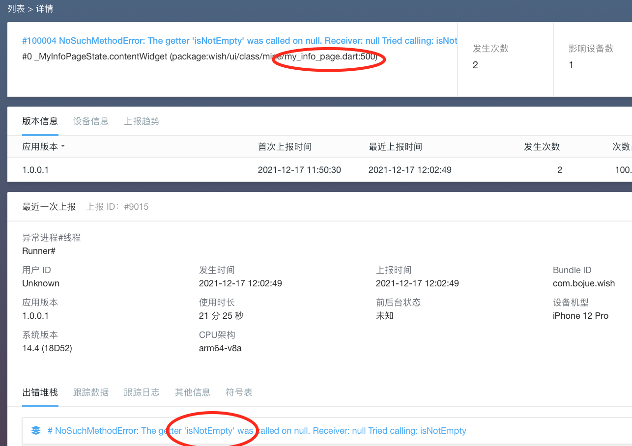632x446 pixels.
Task: Click the 发生次数 table column header
Action: (542, 147)
